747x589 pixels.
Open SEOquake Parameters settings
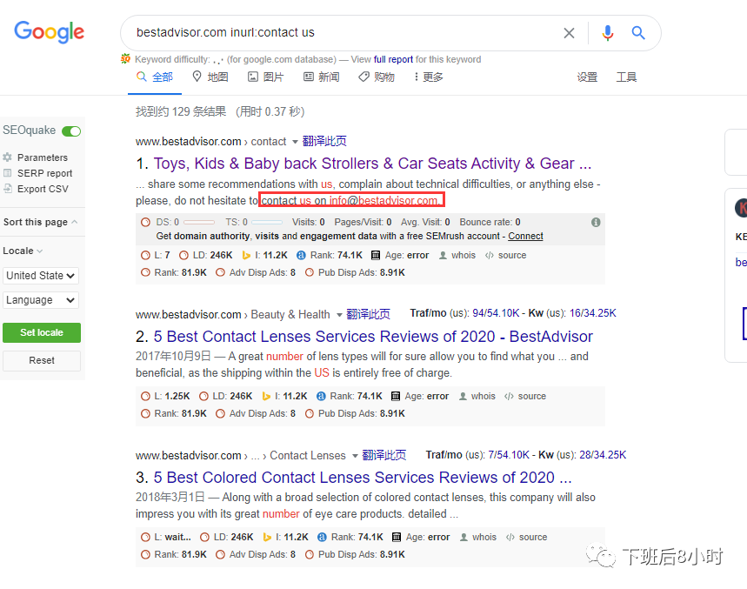[x=43, y=157]
